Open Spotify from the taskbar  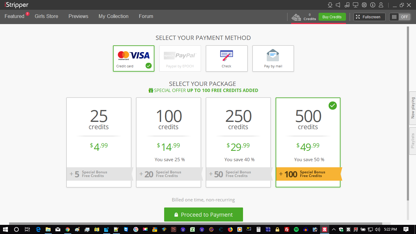coord(296,229)
